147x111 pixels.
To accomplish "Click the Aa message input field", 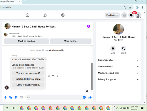I will [54, 97].
